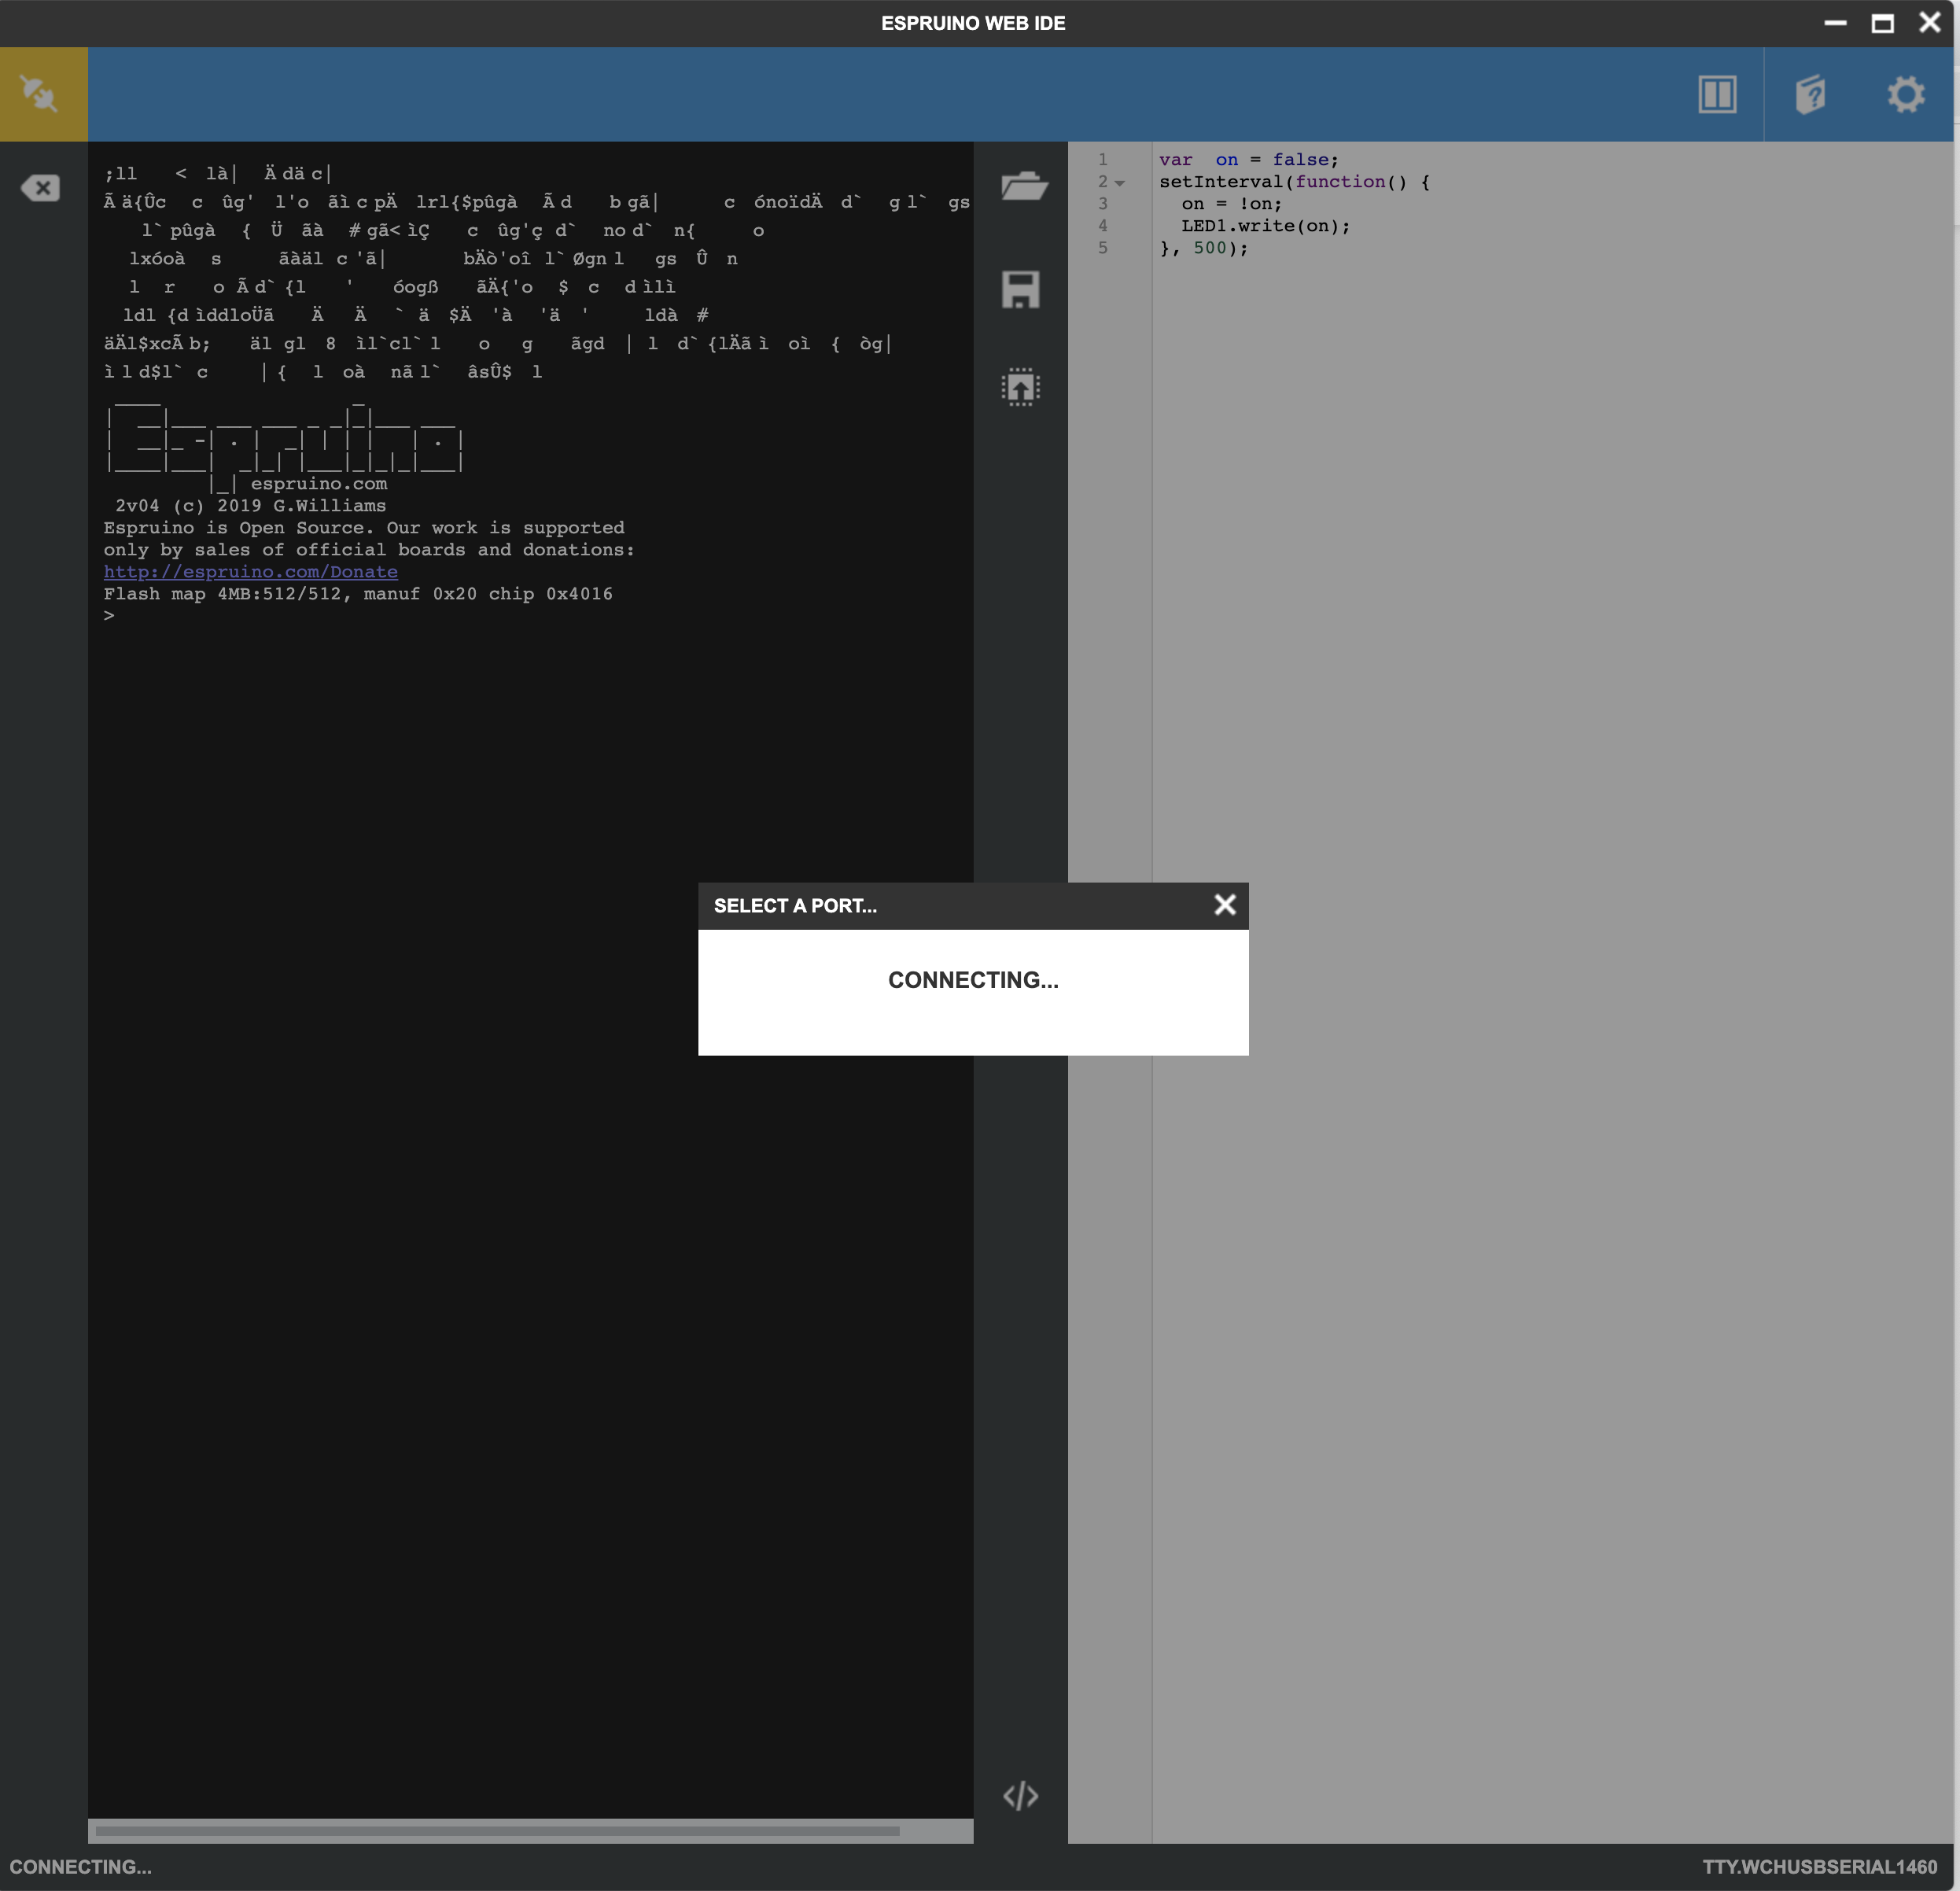Screen dimensions: 1960x1891
Task: Click the terminal prompt line
Action: pos(110,616)
